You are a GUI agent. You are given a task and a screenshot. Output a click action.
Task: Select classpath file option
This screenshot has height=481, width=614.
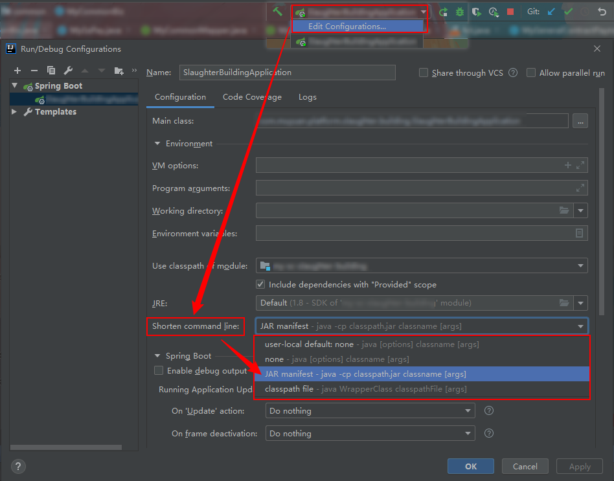point(422,389)
